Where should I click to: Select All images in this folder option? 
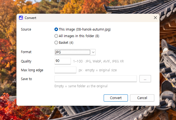click(x=77, y=36)
